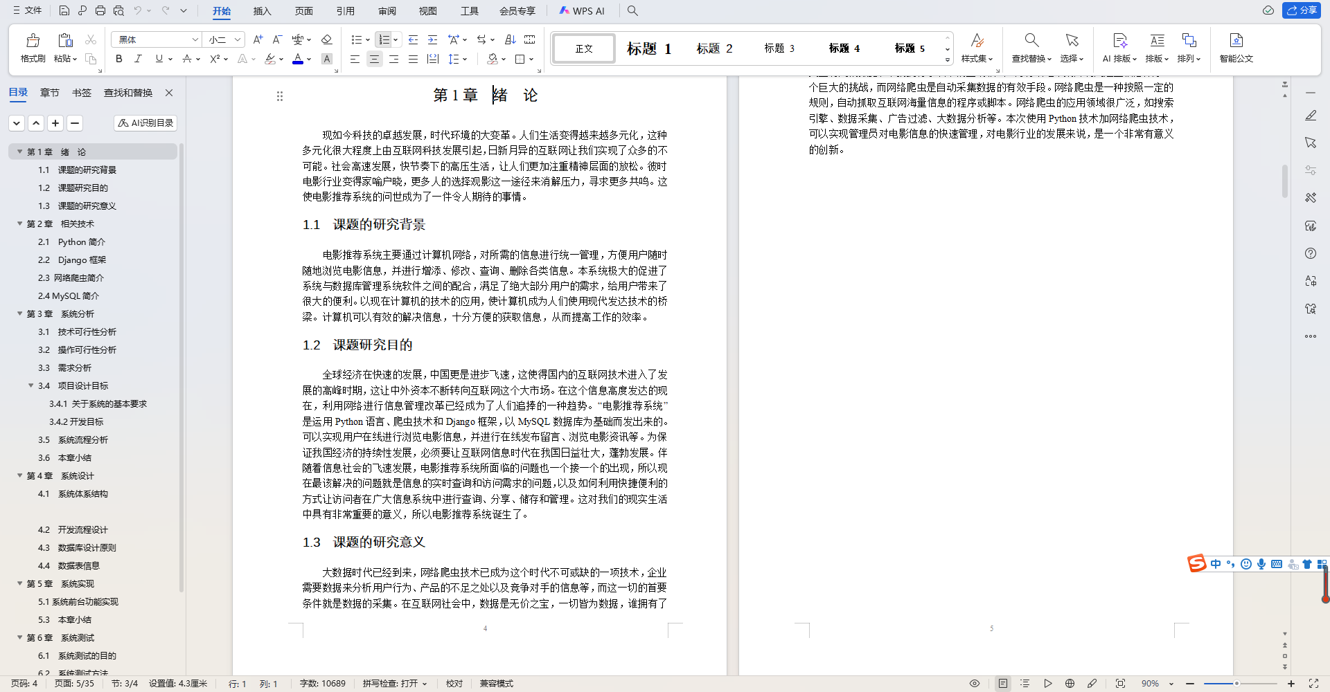The height and width of the screenshot is (692, 1330).
Task: Click the cloud sync status icon
Action: tap(1268, 10)
